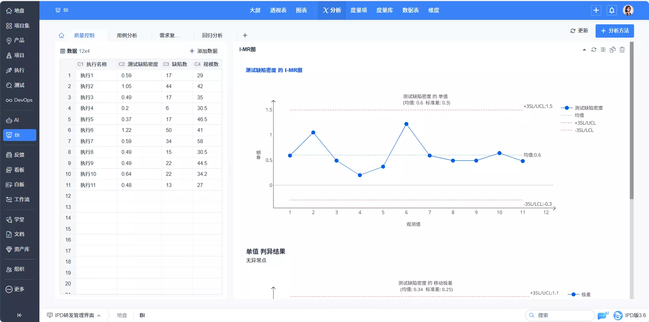The height and width of the screenshot is (322, 649).
Task: Switch to the 图表 menu
Action: (x=301, y=10)
